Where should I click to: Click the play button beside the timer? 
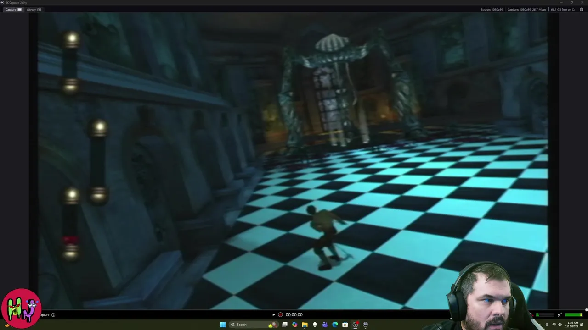[273, 315]
